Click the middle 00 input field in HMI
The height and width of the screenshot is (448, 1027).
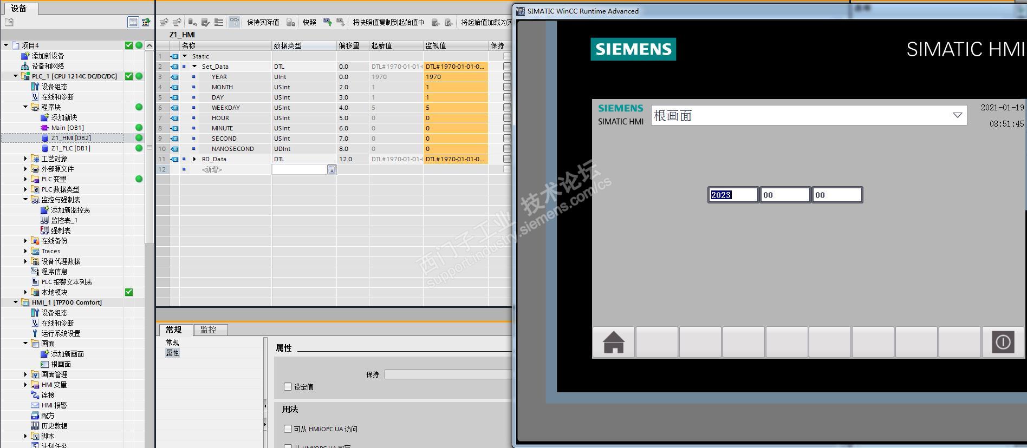point(785,195)
